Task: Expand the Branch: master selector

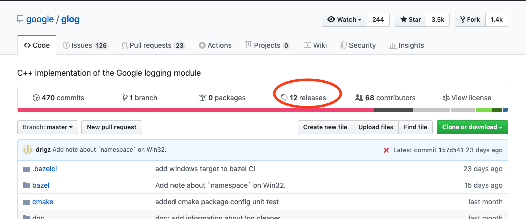Action: pyautogui.click(x=48, y=127)
